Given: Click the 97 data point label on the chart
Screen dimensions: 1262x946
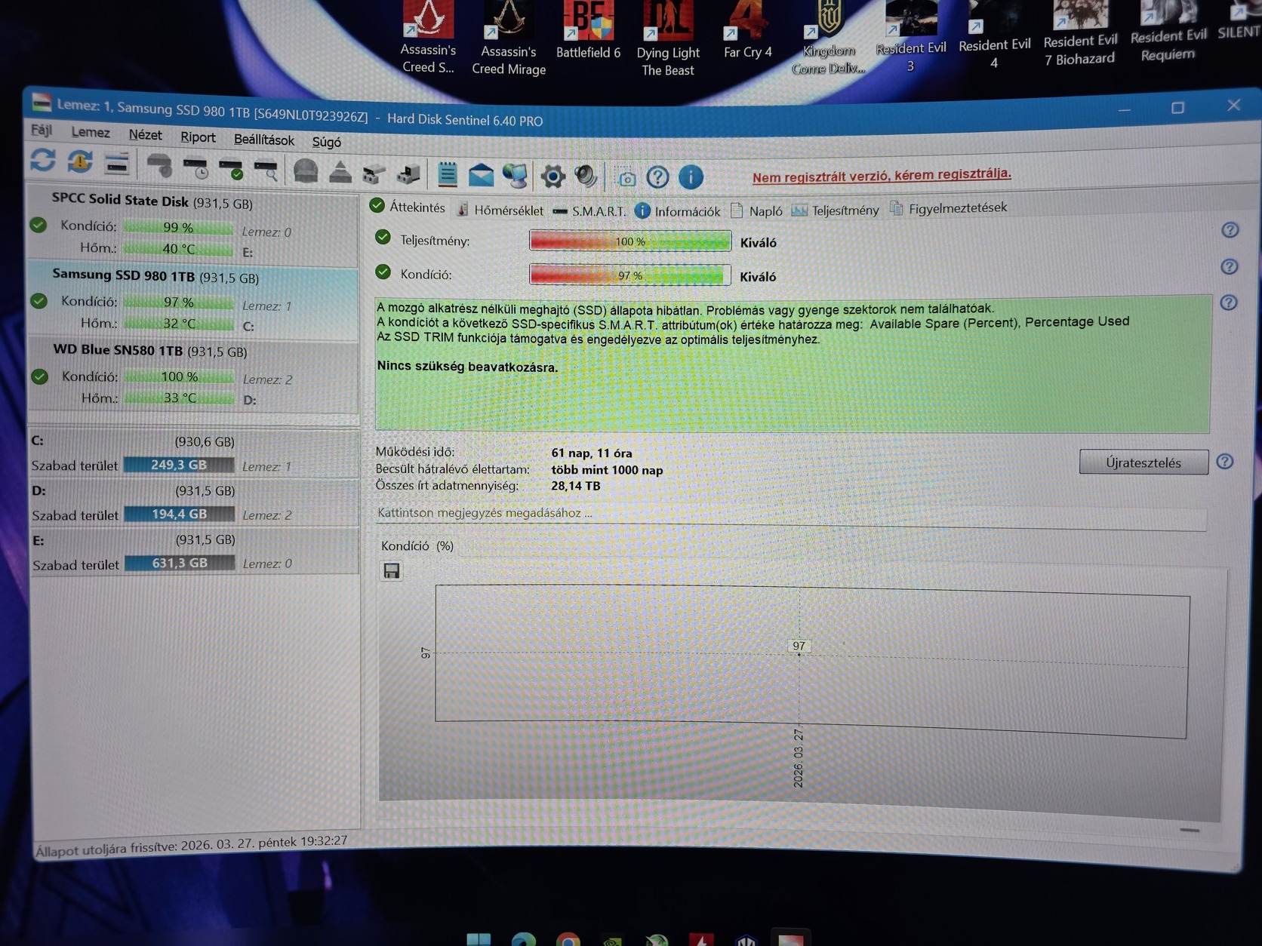Looking at the screenshot, I should [x=799, y=646].
